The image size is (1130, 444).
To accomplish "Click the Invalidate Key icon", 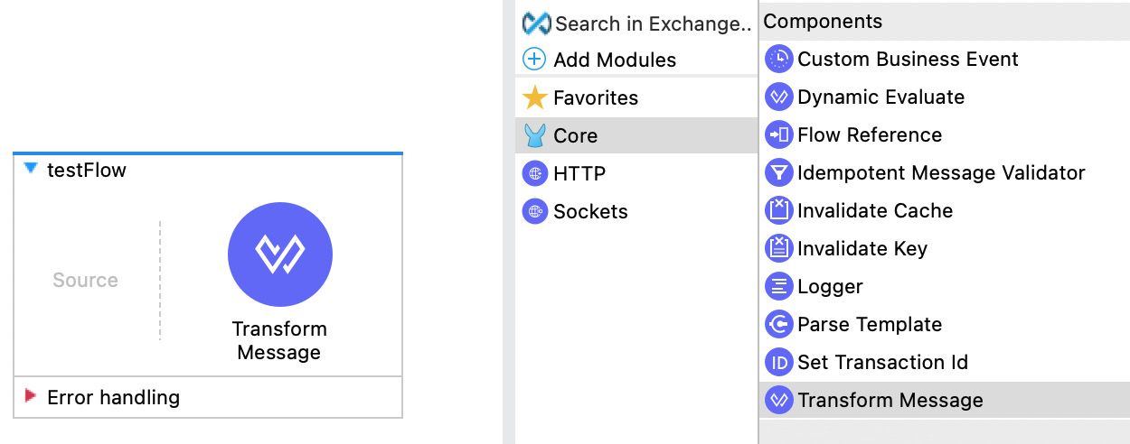I will coord(778,249).
